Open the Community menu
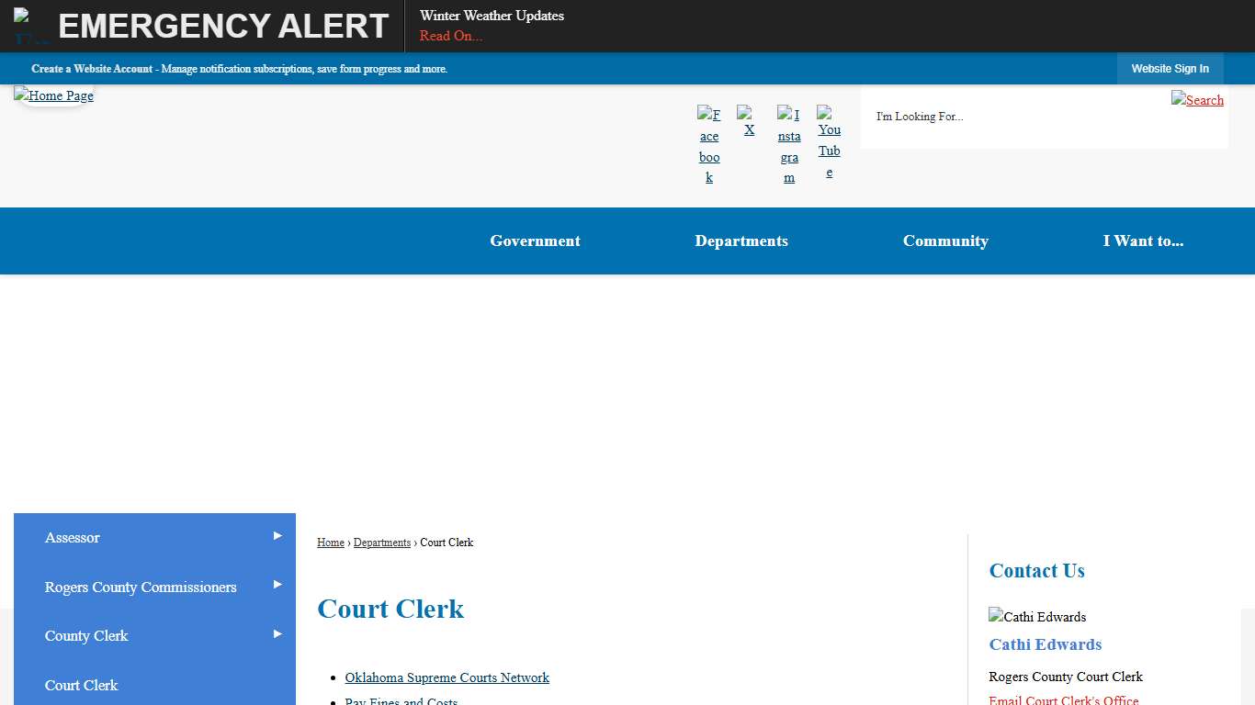 [x=945, y=241]
